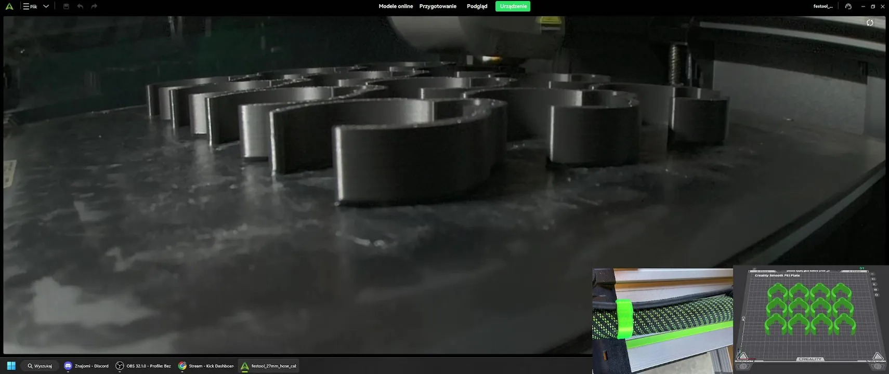This screenshot has width=889, height=374.
Task: Click the redo arrow icon
Action: (x=94, y=6)
